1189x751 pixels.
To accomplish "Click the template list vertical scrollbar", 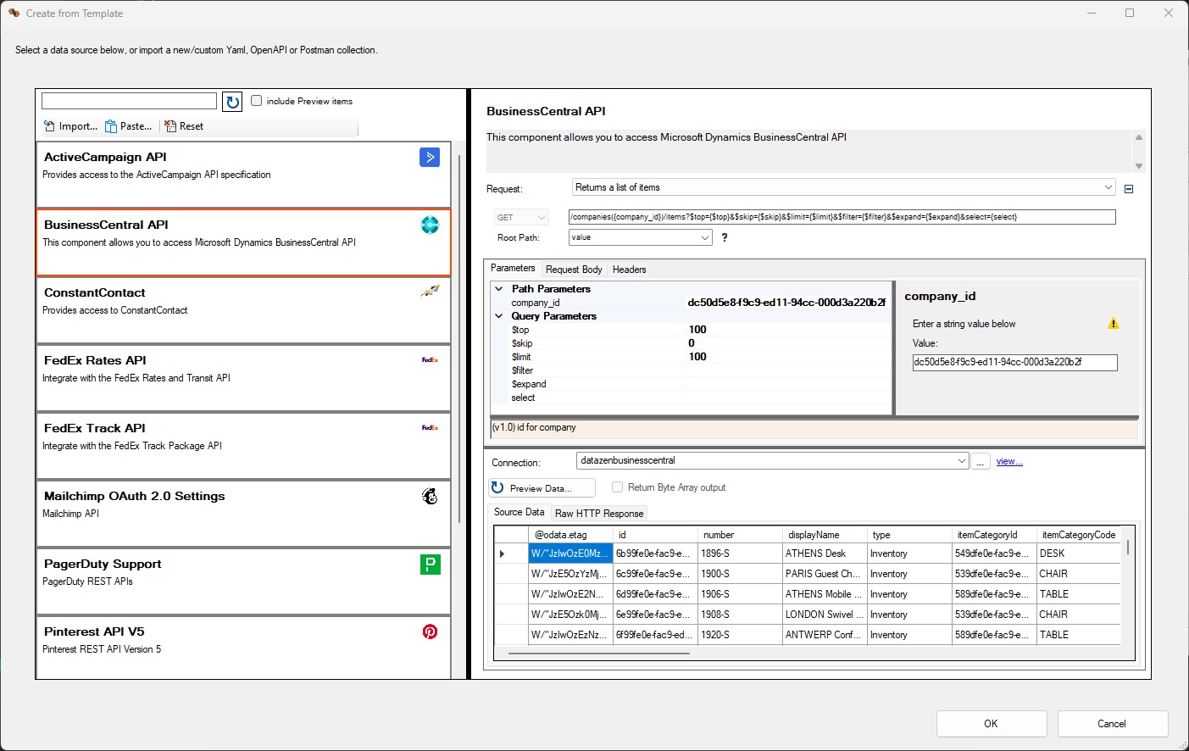I will pos(459,339).
